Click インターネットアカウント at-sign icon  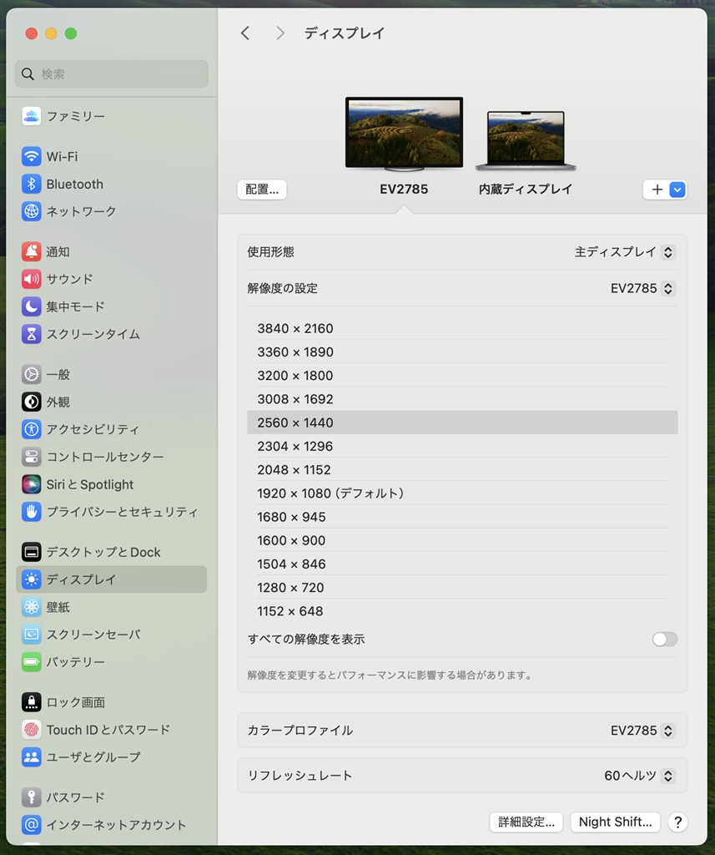[x=32, y=824]
